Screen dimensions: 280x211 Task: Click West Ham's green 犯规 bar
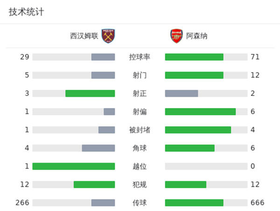(x=94, y=184)
